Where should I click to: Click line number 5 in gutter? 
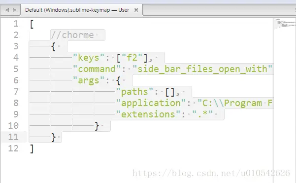[16, 69]
